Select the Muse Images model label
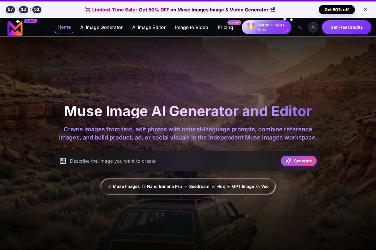Viewport: 376px width, 250px height. tap(126, 186)
